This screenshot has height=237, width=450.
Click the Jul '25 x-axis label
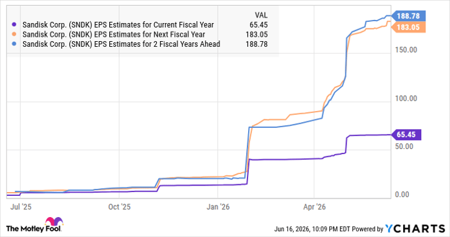click(x=21, y=207)
